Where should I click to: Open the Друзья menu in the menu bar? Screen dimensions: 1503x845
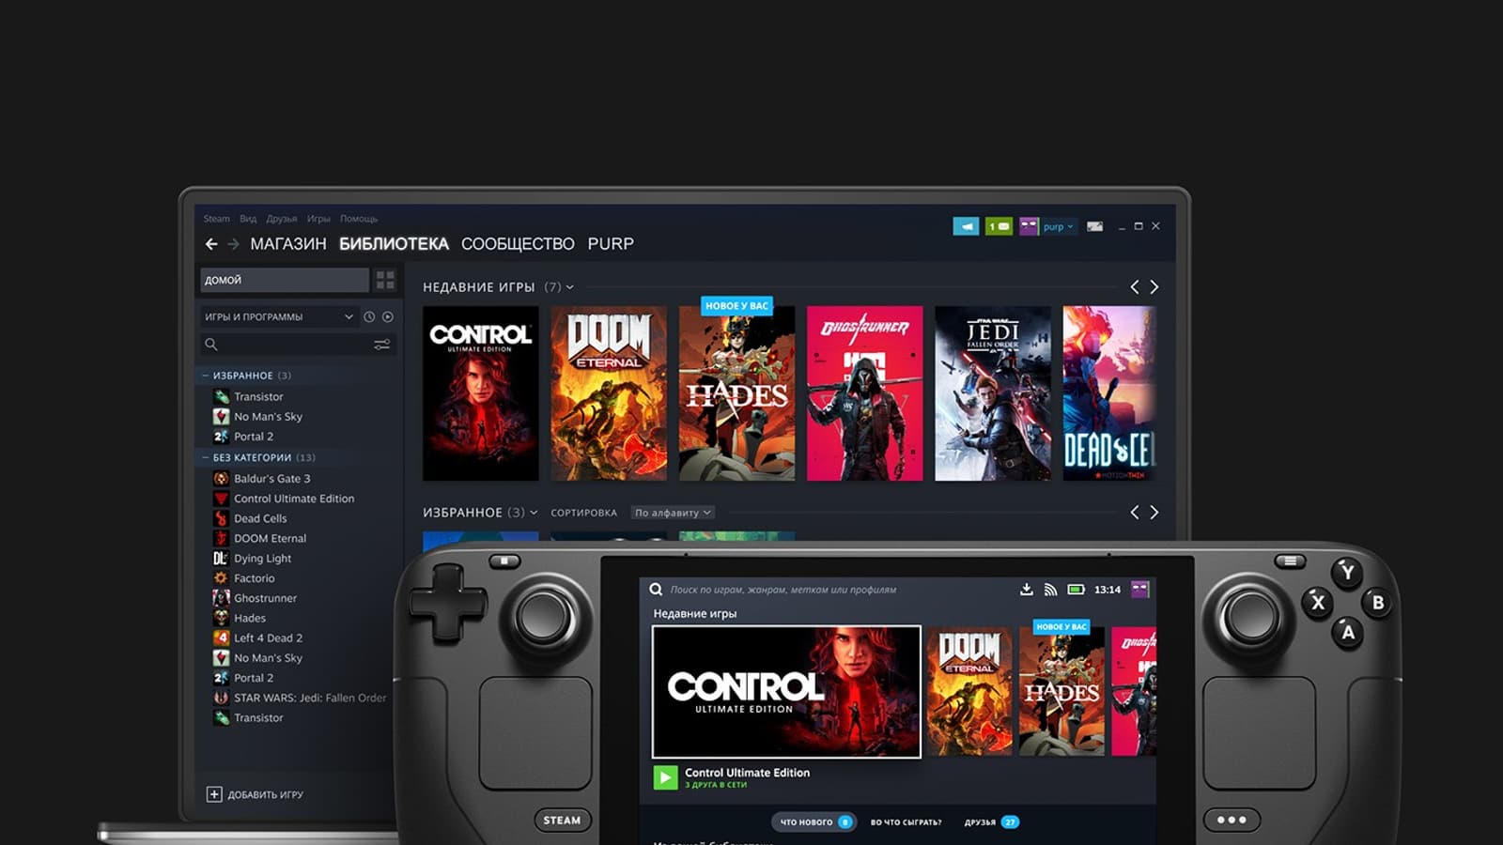[282, 219]
